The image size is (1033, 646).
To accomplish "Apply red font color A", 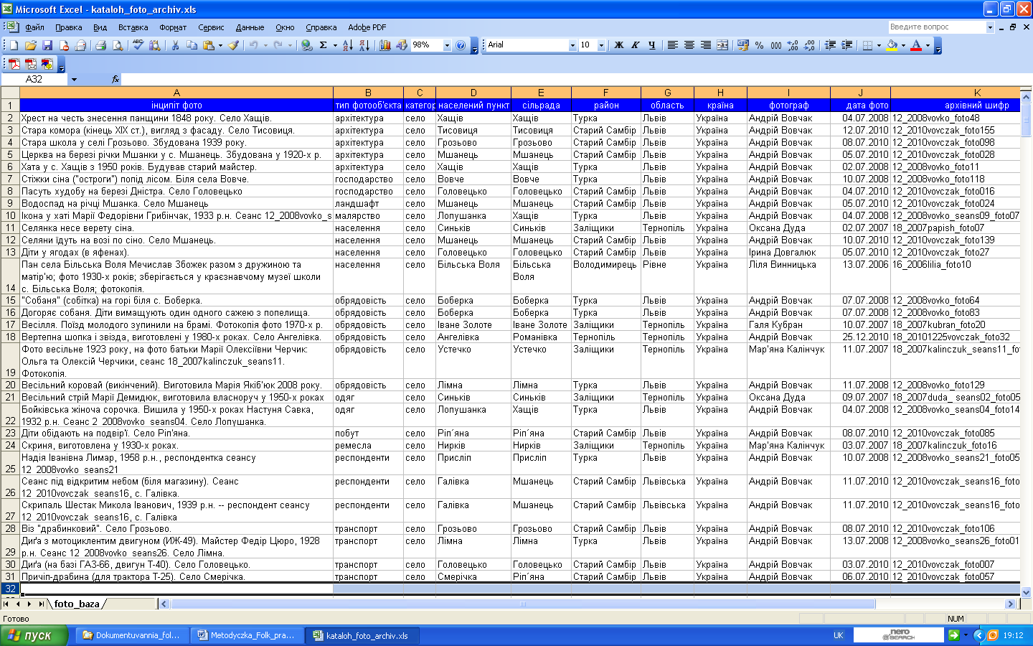I will click(916, 45).
